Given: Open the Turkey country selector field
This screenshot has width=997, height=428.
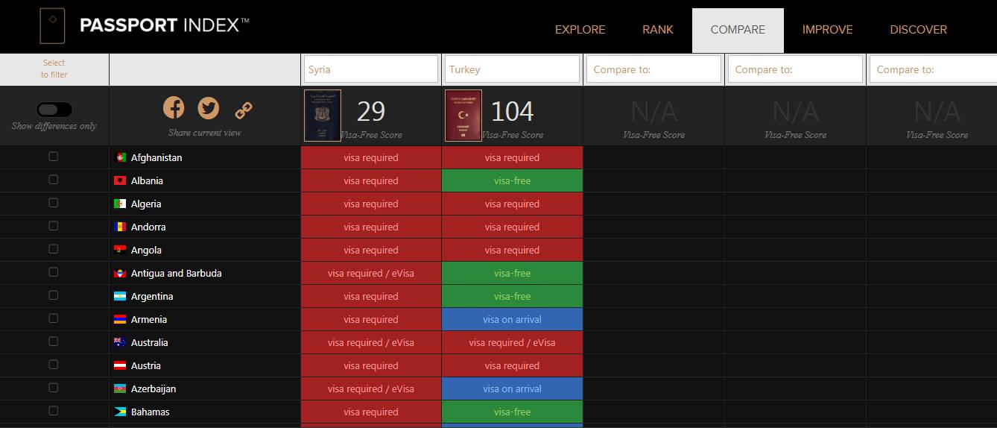Looking at the screenshot, I should pos(513,69).
